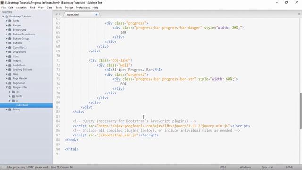The image size is (302, 170).
Task: Click the col-lg-6 class string
Action: [x=120, y=60]
